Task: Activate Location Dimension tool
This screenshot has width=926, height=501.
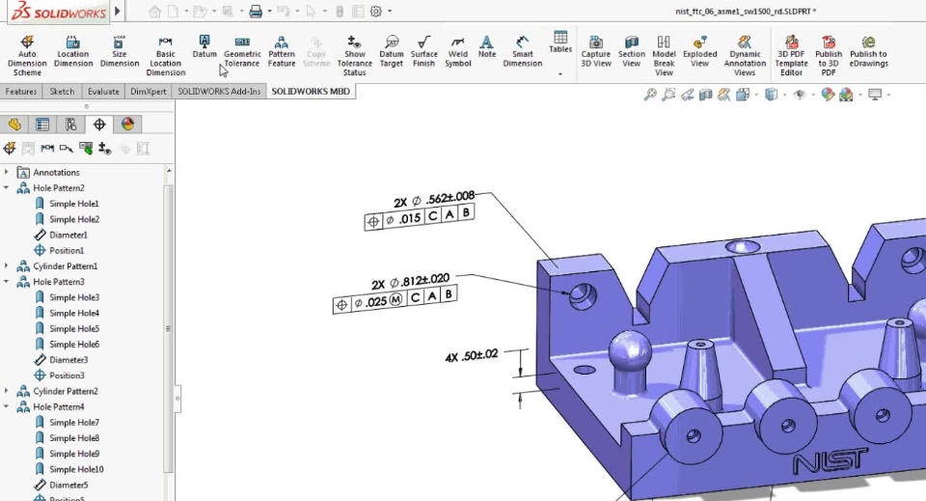Action: click(x=73, y=51)
